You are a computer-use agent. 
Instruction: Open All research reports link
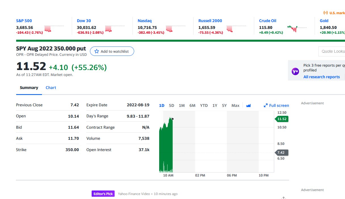click(321, 77)
